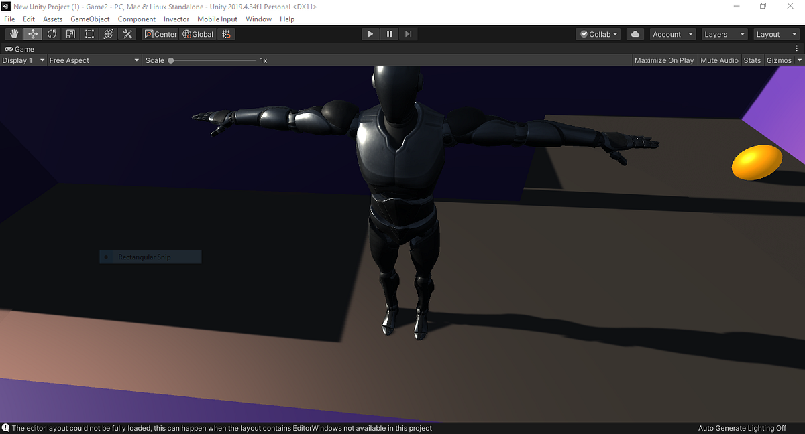
Task: Select the combined Transform tool
Action: [x=108, y=33]
